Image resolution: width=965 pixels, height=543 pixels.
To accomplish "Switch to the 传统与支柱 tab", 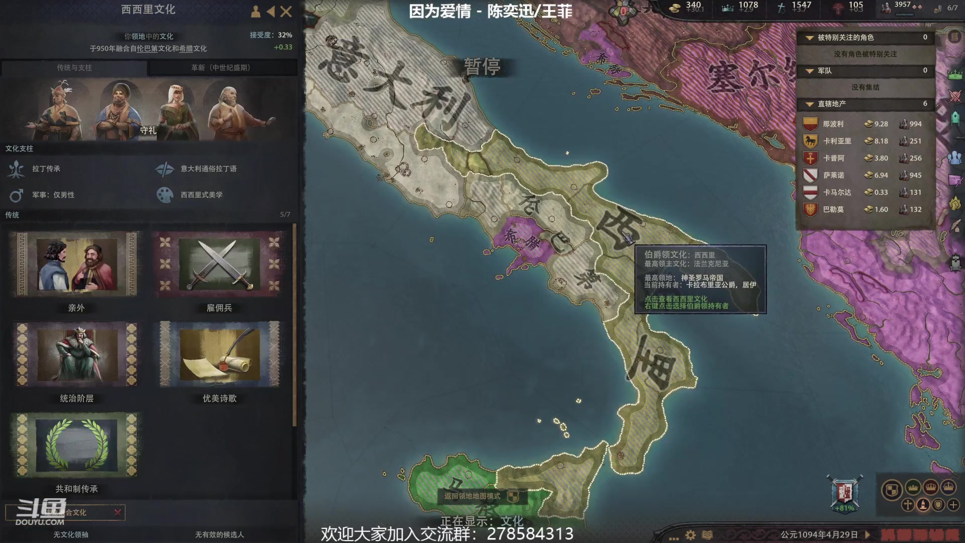I will click(x=74, y=68).
